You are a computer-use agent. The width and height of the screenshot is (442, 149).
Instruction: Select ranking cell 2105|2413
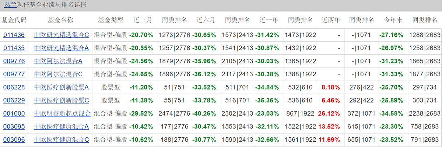click(238, 61)
